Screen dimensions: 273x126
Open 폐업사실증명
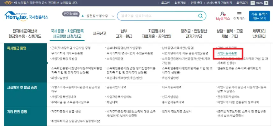tap(59, 78)
